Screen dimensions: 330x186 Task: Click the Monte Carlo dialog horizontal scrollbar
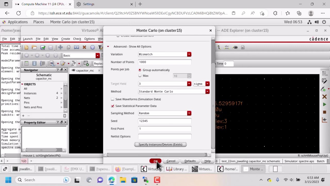157,155
